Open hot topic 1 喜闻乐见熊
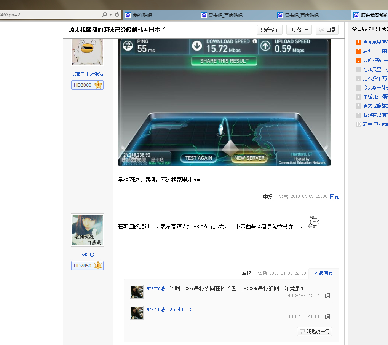Image resolution: width=388 pixels, height=345 pixels. pos(375,42)
